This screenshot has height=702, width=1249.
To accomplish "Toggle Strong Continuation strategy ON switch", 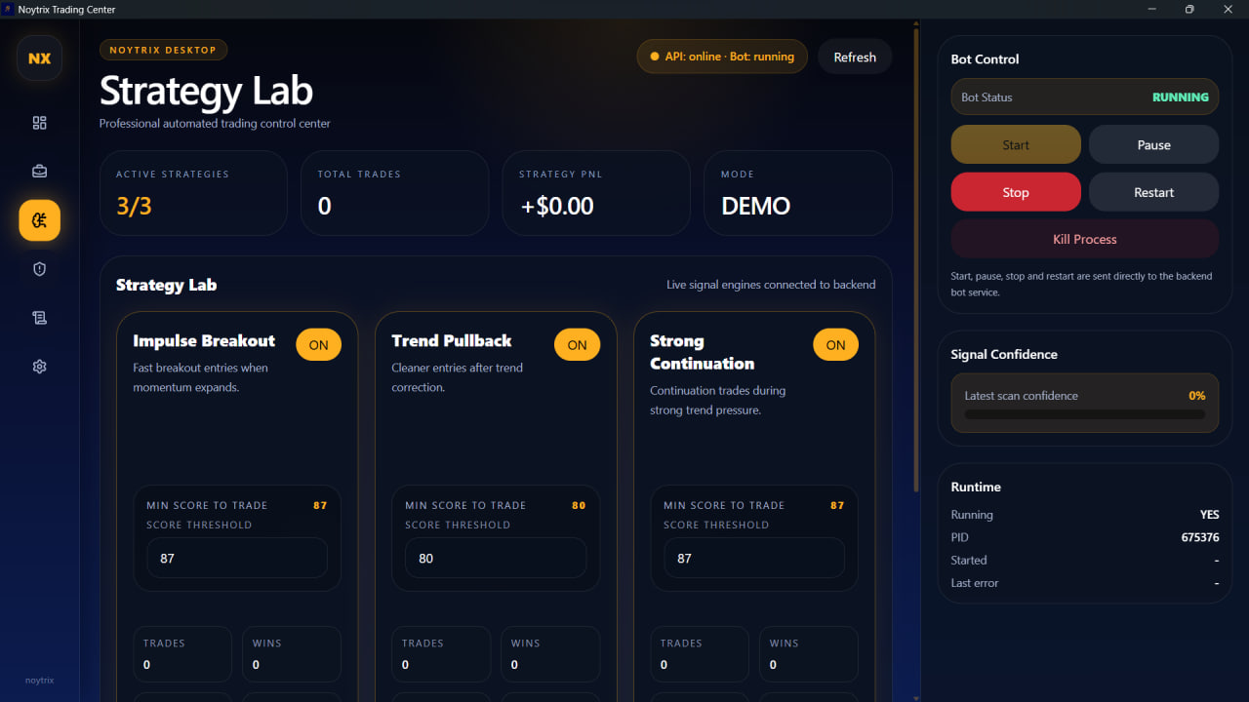I will click(836, 345).
